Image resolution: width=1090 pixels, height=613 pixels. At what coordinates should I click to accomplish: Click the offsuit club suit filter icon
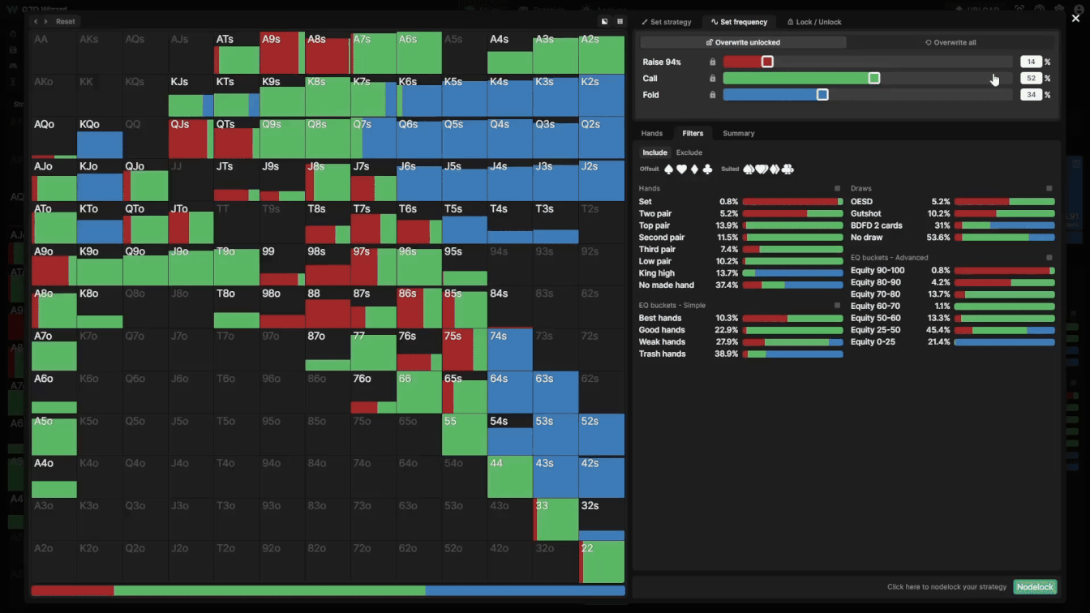pyautogui.click(x=707, y=169)
